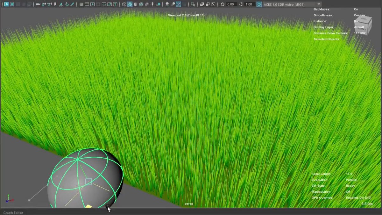Click the blue square manipulator handle on sphere
Image resolution: width=382 pixels, height=215 pixels.
pos(89,182)
